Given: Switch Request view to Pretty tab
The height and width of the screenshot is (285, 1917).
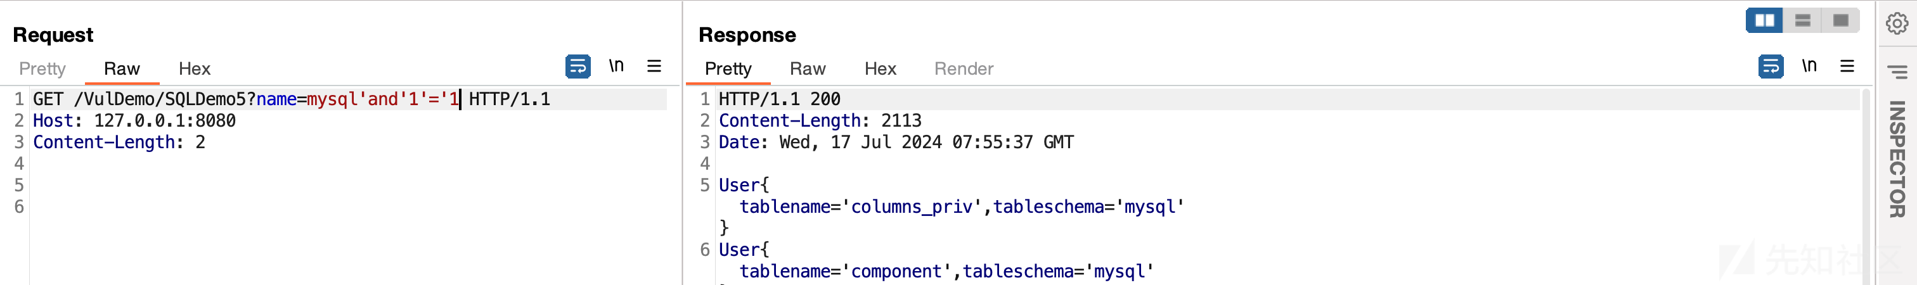Looking at the screenshot, I should pyautogui.click(x=42, y=68).
